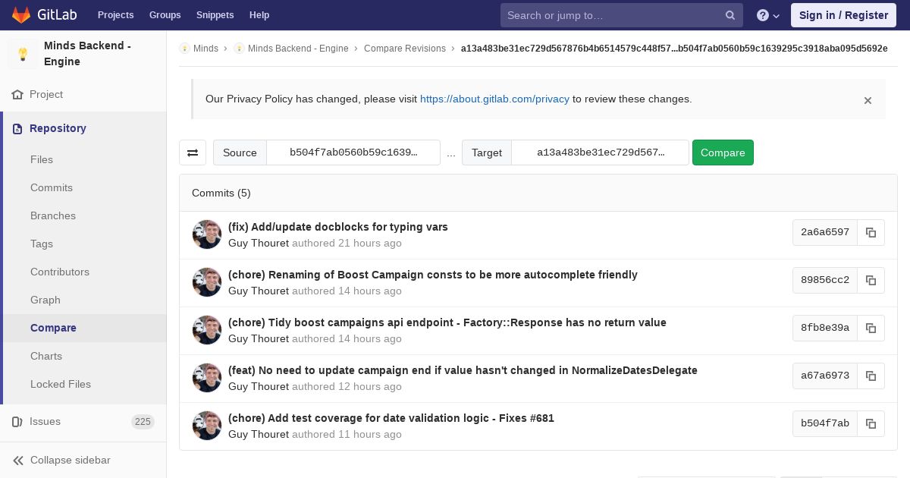Viewport: 910px width, 478px height.
Task: Copy commit SHA 8fb8e39a
Action: click(871, 329)
